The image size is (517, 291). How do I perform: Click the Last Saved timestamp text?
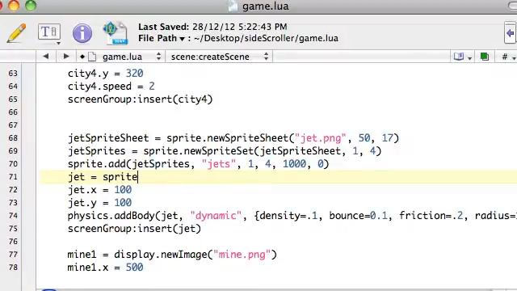[240, 27]
